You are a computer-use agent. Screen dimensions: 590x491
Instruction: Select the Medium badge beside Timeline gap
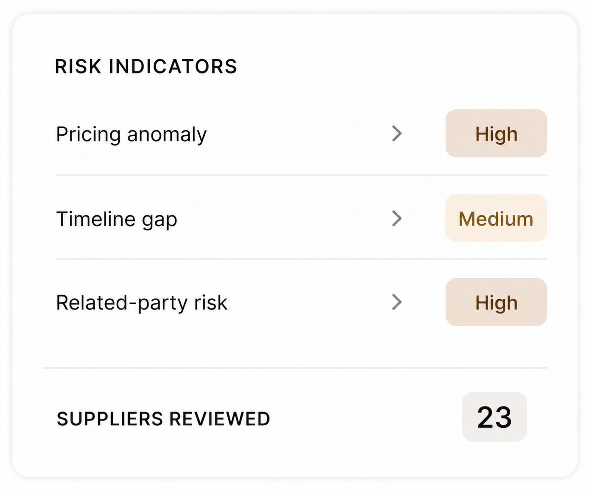[x=496, y=218]
